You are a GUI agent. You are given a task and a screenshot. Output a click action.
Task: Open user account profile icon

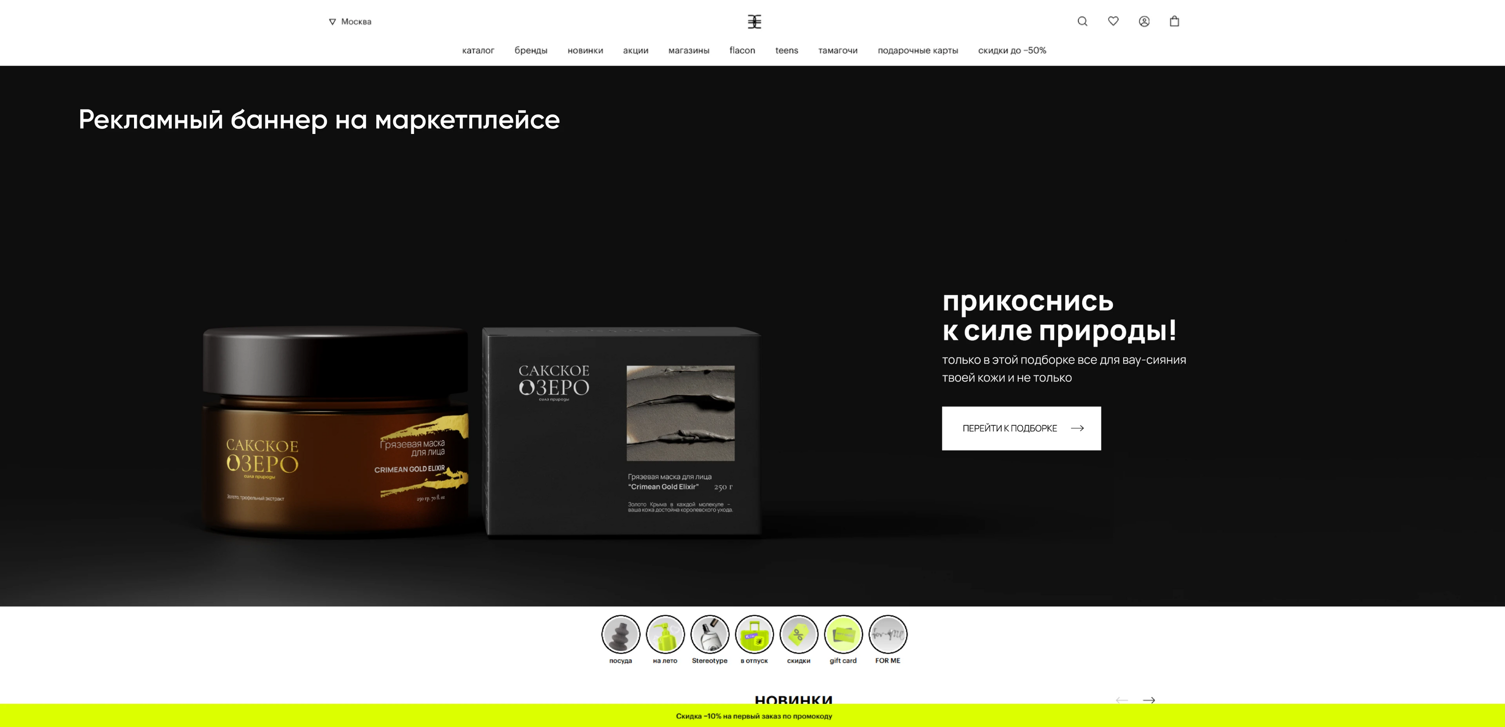coord(1144,22)
